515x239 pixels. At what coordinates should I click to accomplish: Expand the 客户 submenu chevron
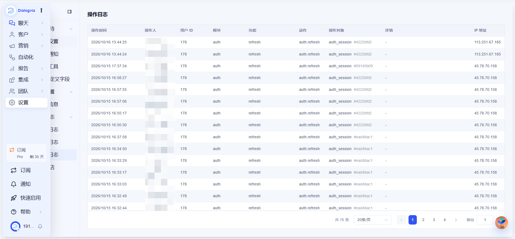(x=42, y=35)
